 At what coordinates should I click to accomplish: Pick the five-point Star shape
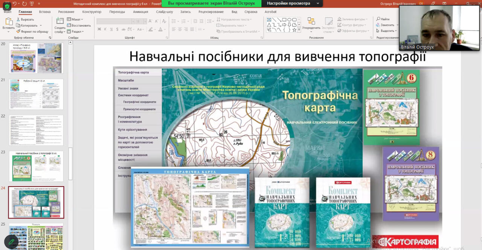point(294,29)
